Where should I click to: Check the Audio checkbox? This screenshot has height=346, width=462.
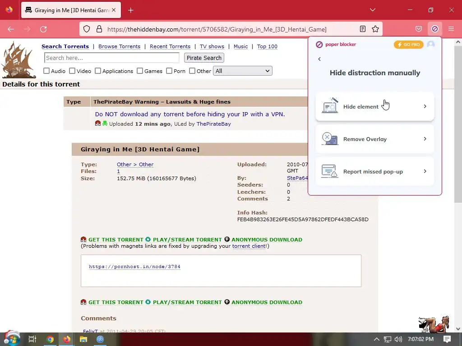46,71
